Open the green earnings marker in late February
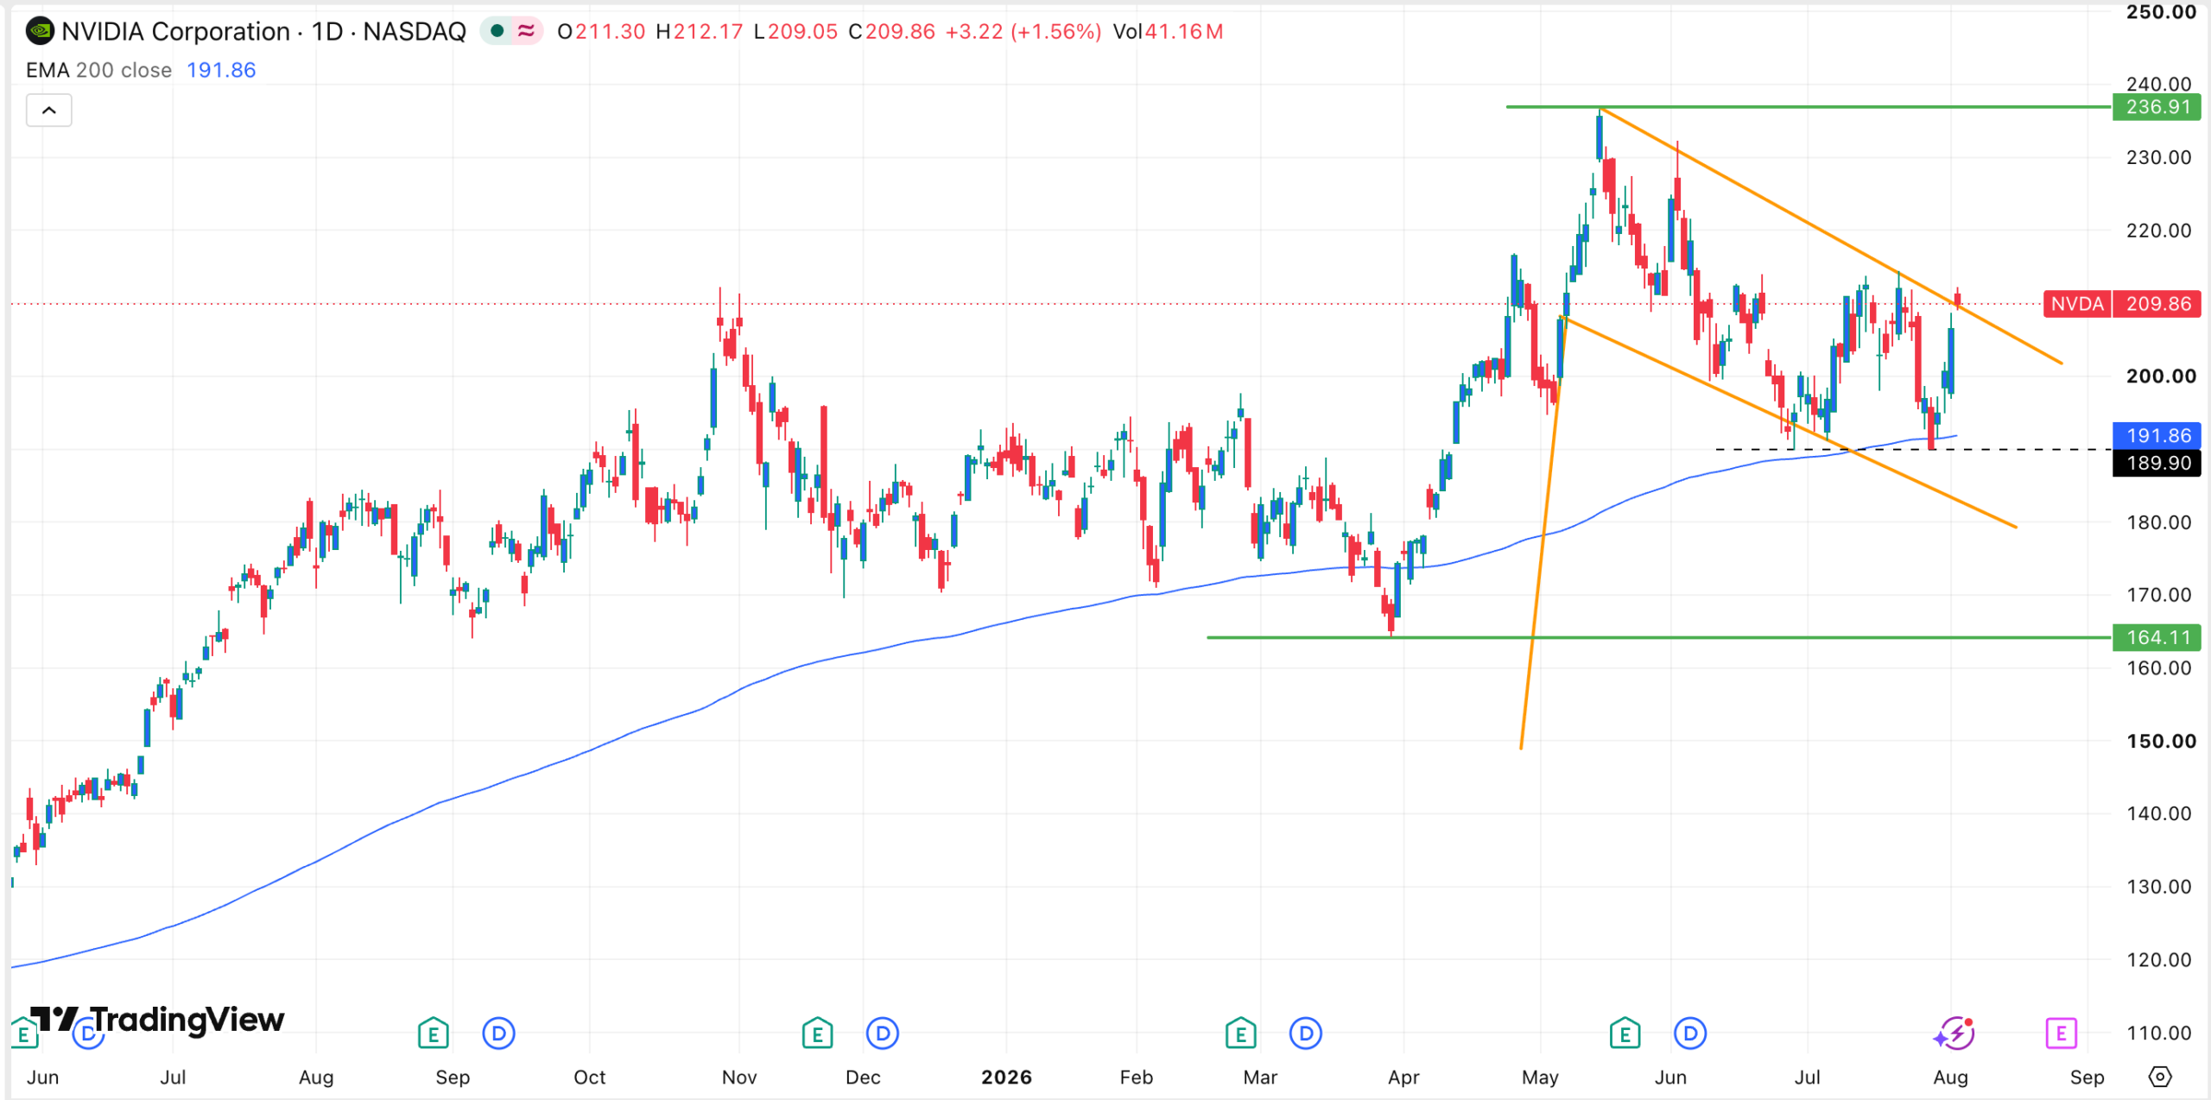The width and height of the screenshot is (2211, 1100). [1241, 1033]
